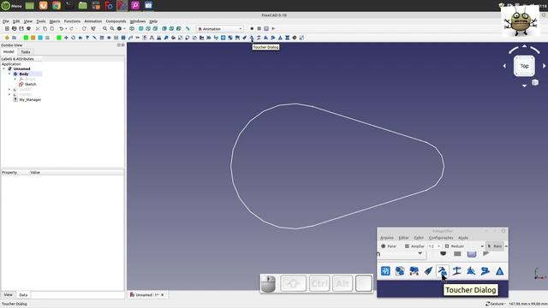The image size is (548, 308).
Task: Open Configurações menu in magnifier window
Action: coord(441,238)
